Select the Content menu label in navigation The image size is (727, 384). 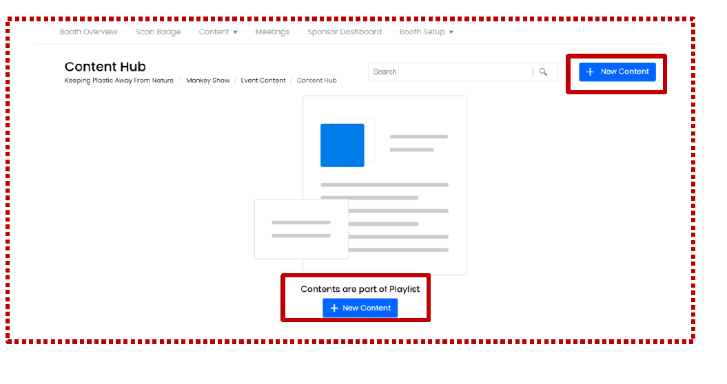[214, 32]
